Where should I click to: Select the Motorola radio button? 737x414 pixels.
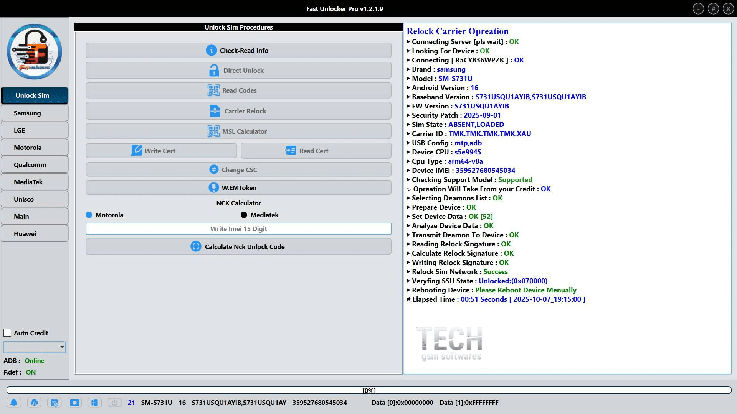[x=89, y=215]
